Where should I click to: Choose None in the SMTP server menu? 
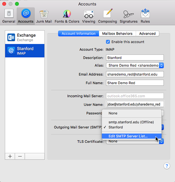(x=132, y=113)
